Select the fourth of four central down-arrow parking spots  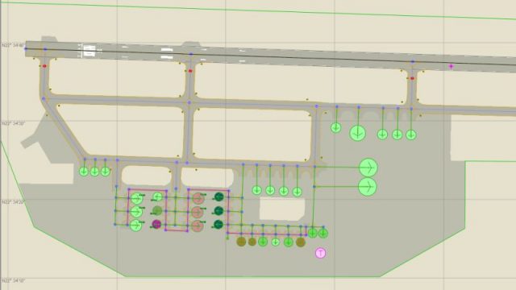[298, 192]
